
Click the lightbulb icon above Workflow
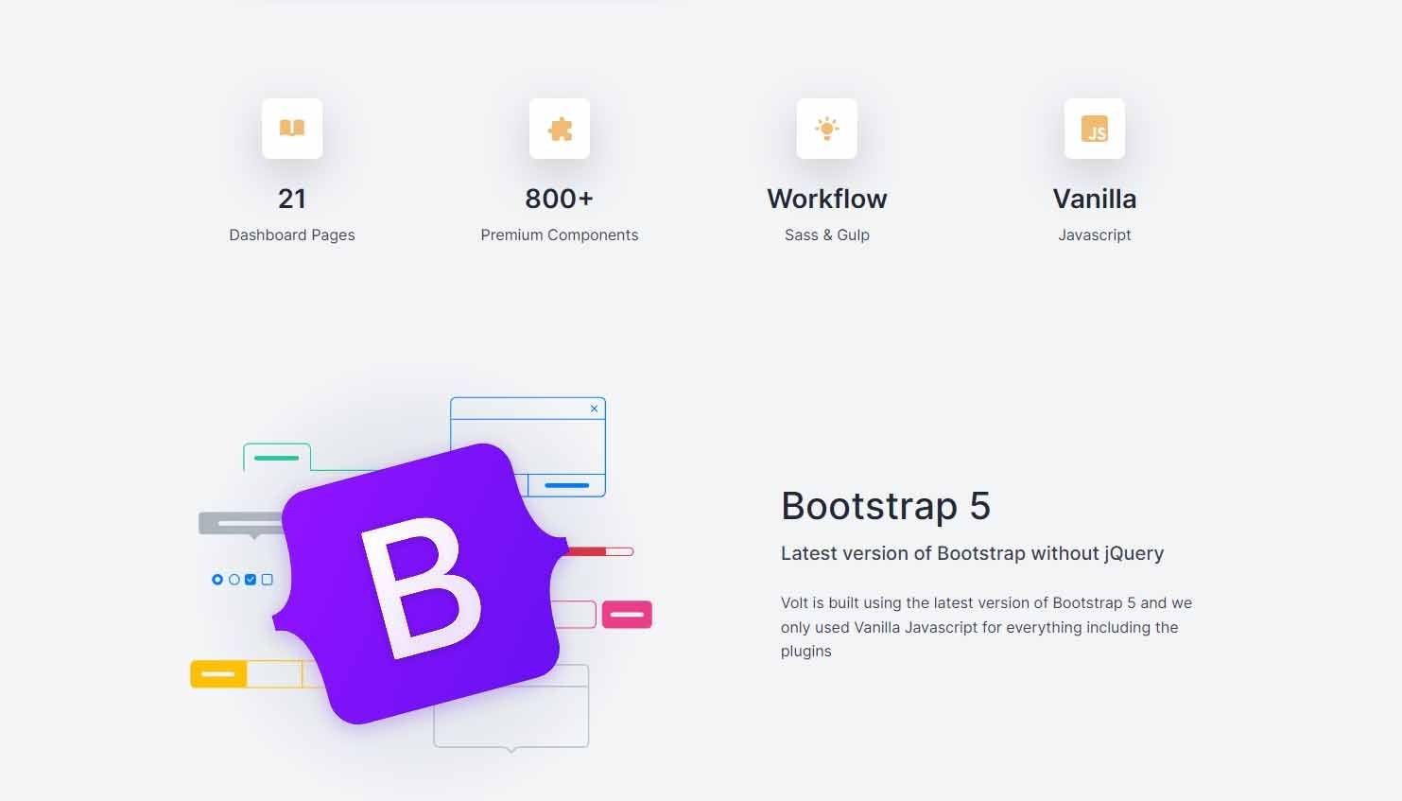click(827, 129)
